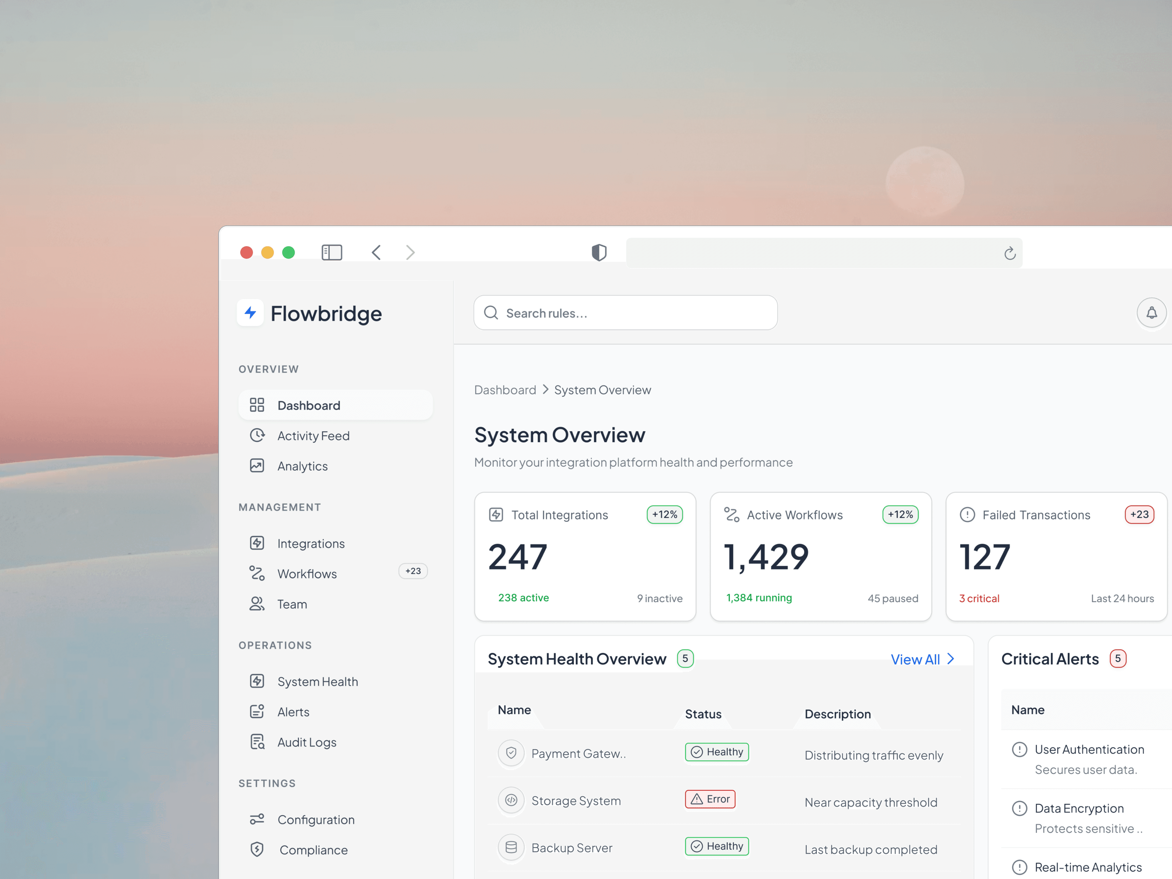
Task: Open Analytics from sidebar
Action: pyautogui.click(x=302, y=466)
